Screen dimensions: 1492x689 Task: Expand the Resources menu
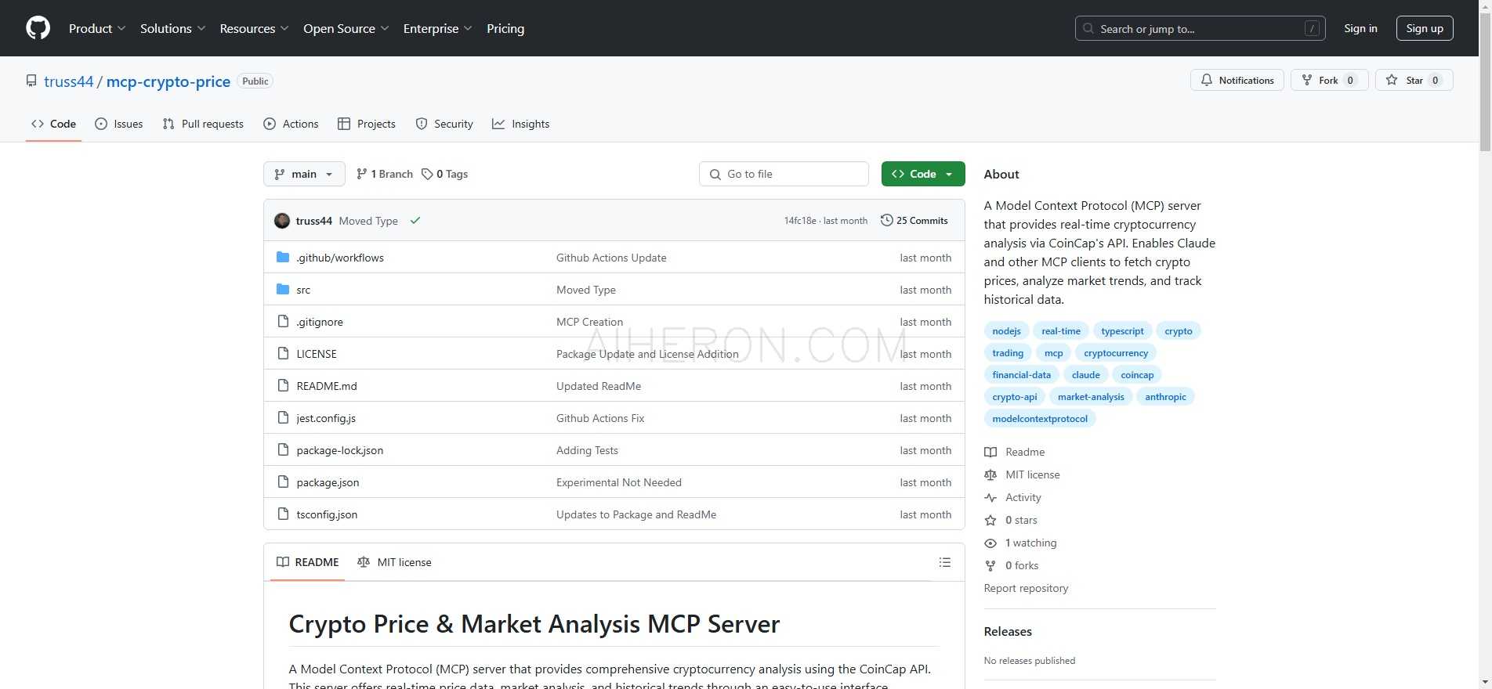pos(255,28)
